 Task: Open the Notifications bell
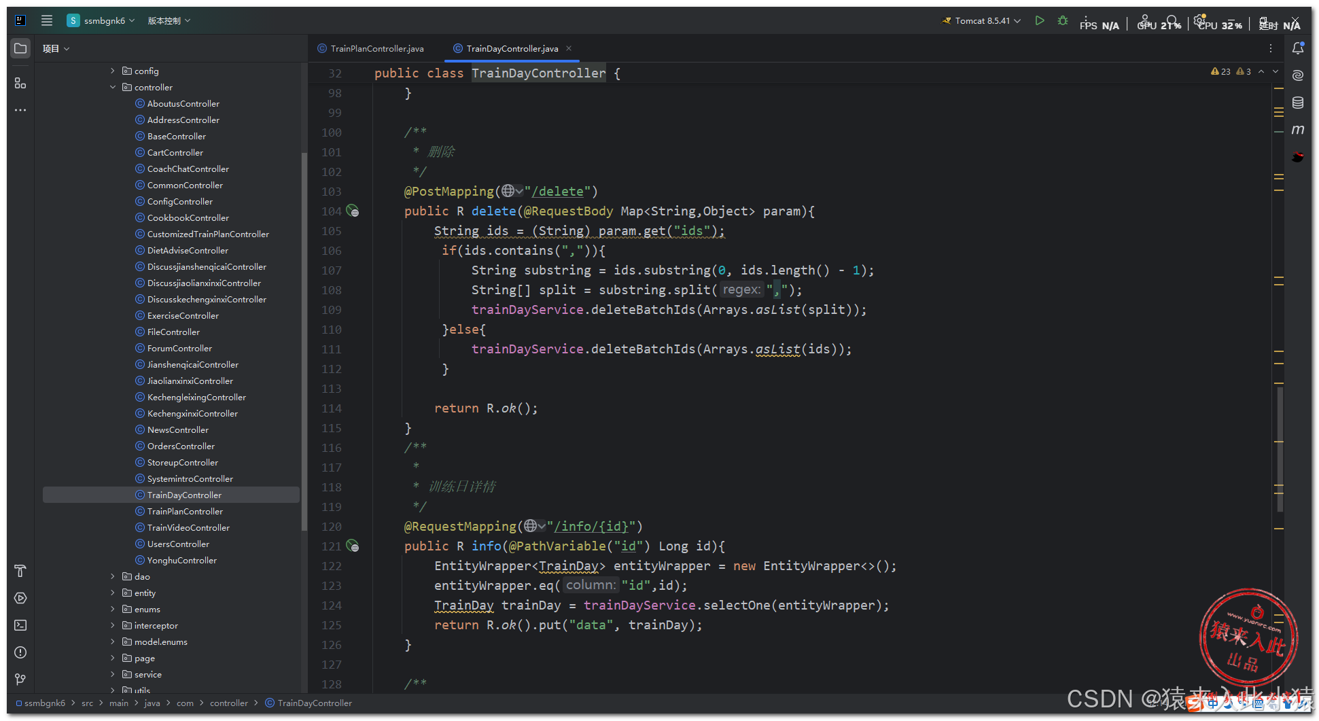pyautogui.click(x=1298, y=48)
